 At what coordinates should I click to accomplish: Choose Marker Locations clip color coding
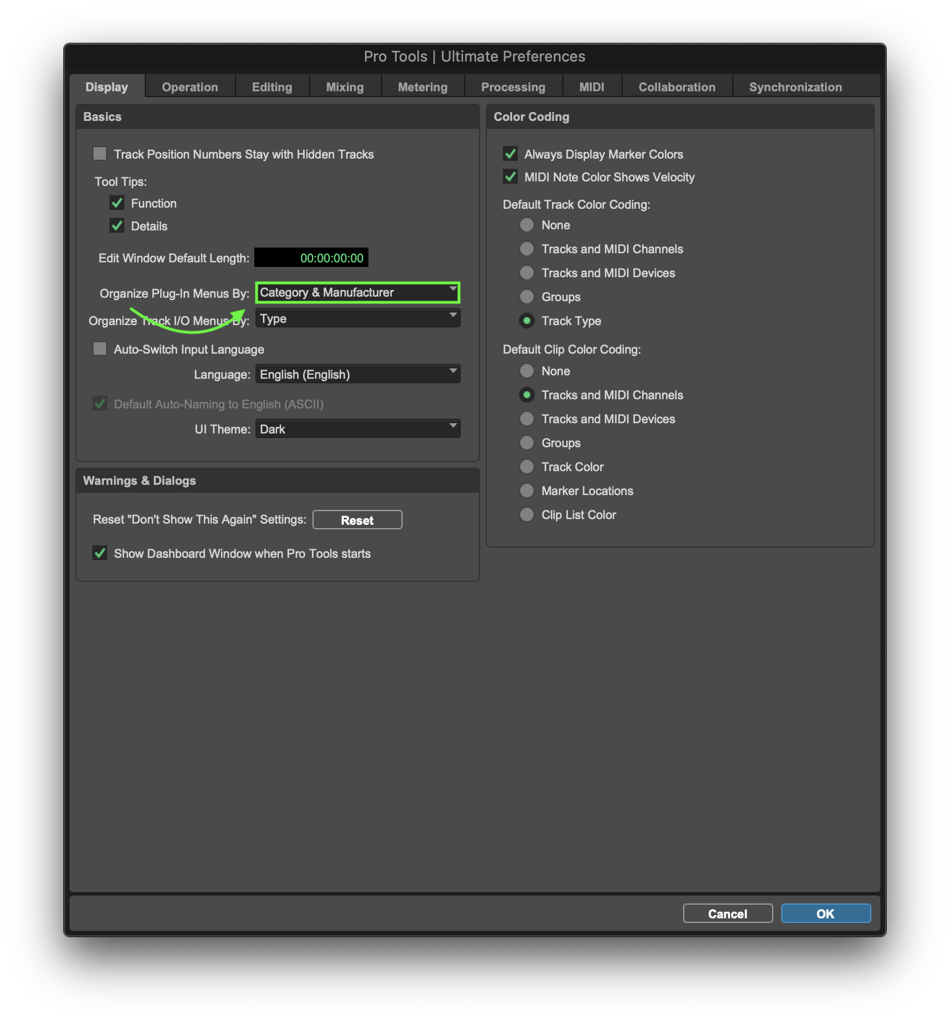(527, 491)
